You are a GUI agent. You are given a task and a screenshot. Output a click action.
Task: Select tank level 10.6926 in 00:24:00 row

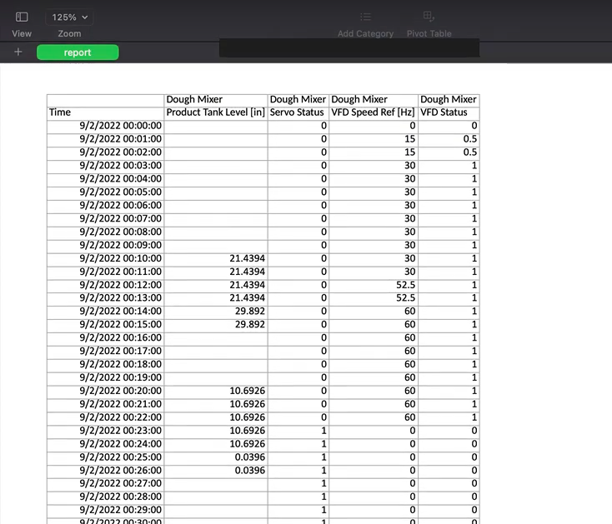[x=216, y=444]
